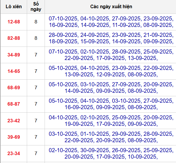
Task: Open the 68-87 lô xiên pair
Action: coord(13,104)
